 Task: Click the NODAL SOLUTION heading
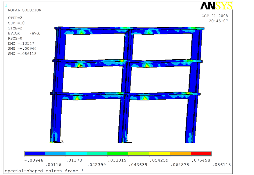tap(24, 10)
